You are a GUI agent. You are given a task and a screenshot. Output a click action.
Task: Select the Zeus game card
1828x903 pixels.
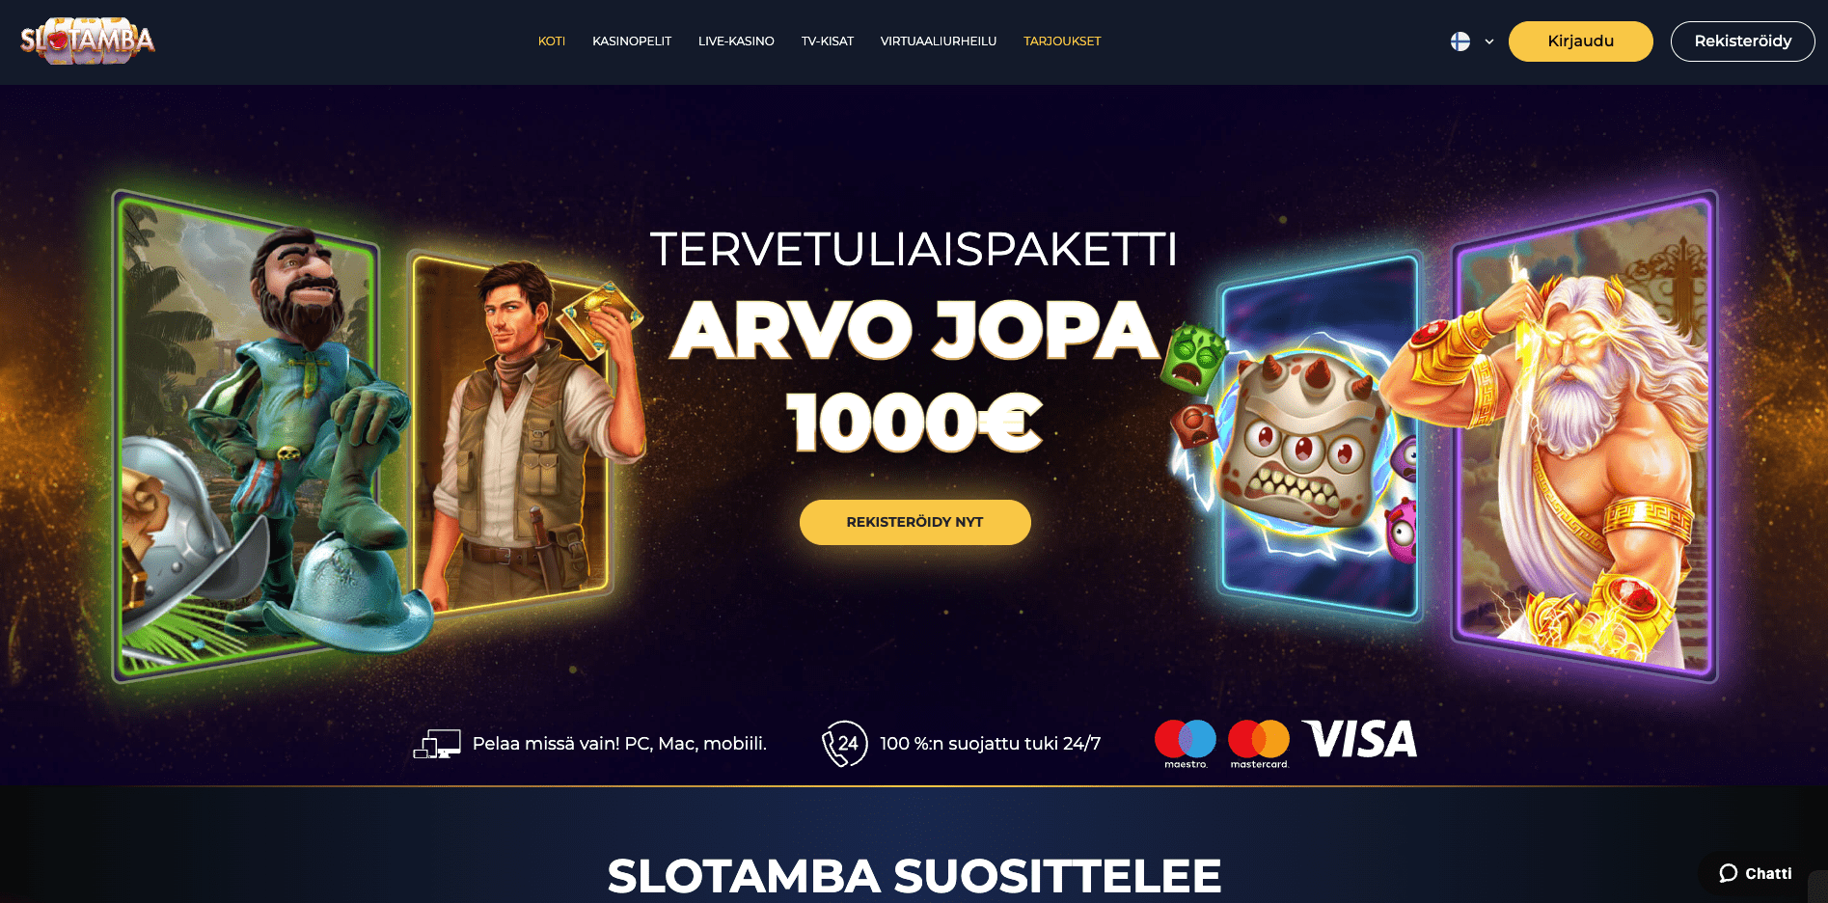1582,434
